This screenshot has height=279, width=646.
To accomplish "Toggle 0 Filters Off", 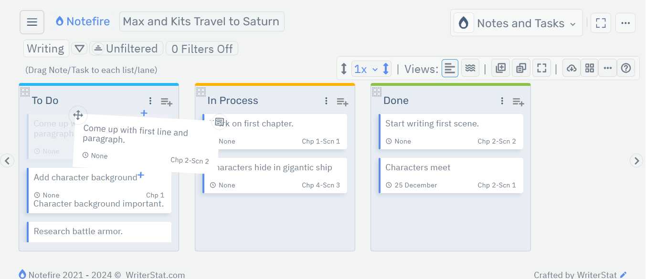I will pos(201,48).
